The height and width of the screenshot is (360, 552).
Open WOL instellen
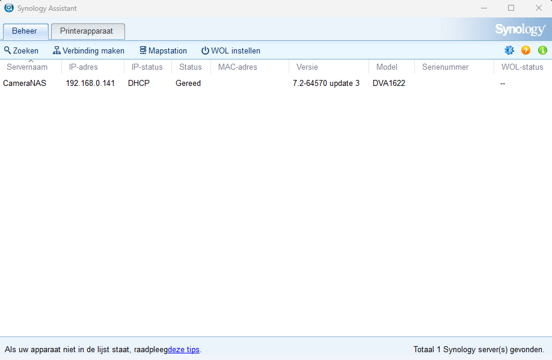(x=230, y=50)
